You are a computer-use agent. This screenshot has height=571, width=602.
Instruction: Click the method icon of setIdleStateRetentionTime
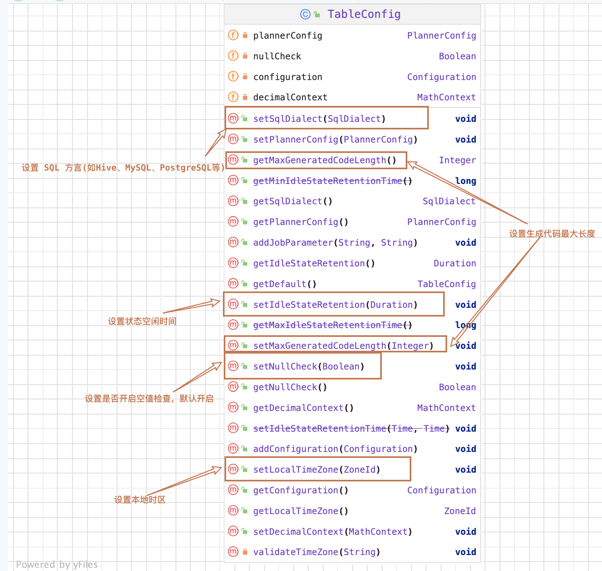[233, 428]
